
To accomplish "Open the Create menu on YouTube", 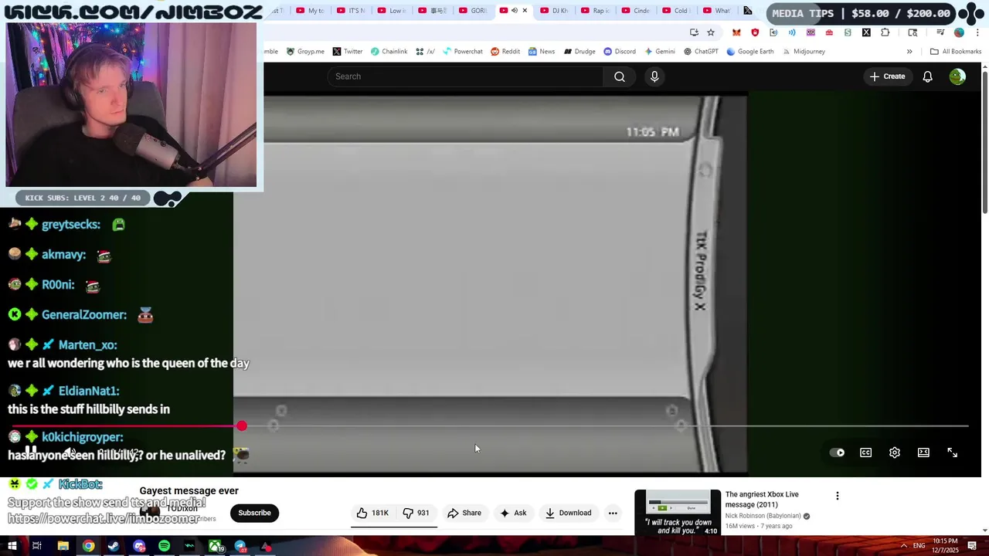I will tap(887, 76).
